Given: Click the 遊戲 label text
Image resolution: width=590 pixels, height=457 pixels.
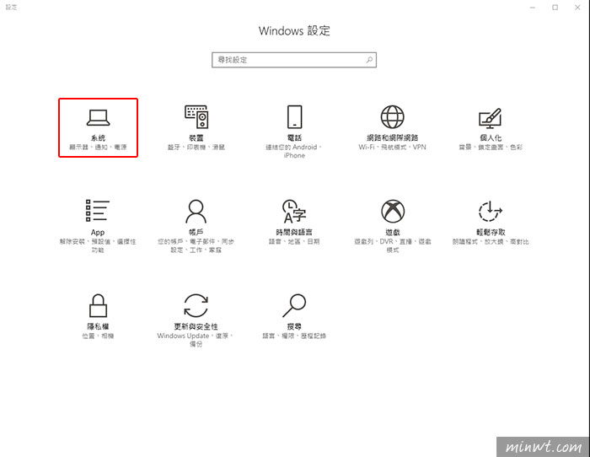Looking at the screenshot, I should [x=393, y=232].
